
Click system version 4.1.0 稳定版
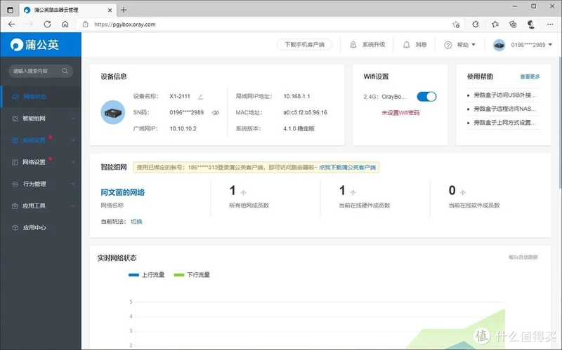click(x=299, y=128)
